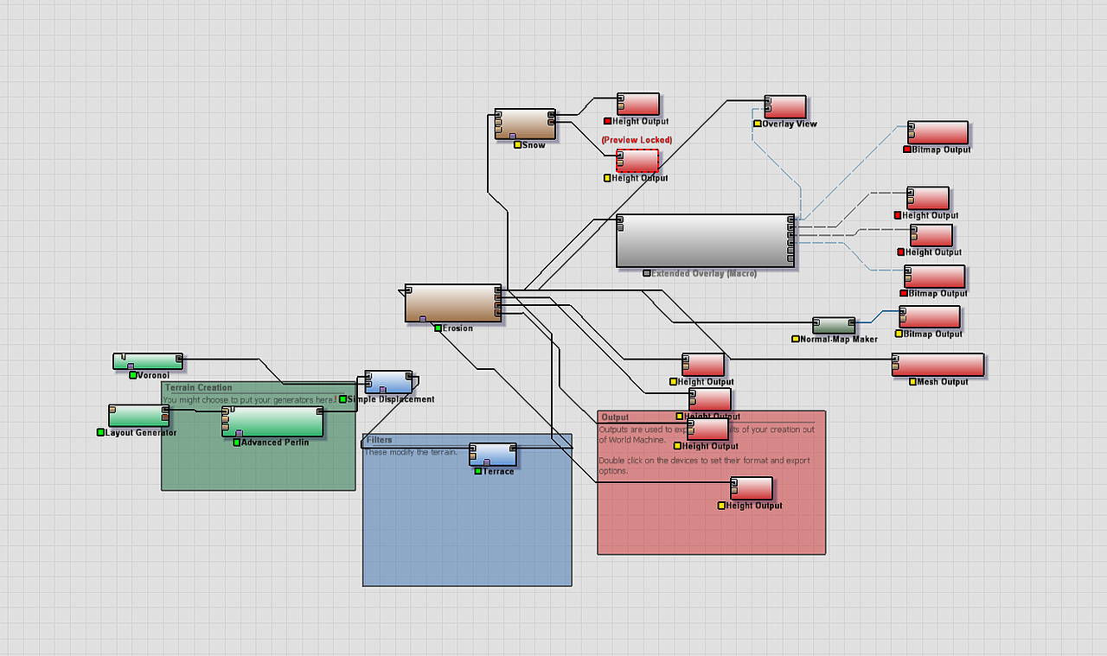Click the Filters group title
This screenshot has width=1107, height=656.
[x=380, y=440]
